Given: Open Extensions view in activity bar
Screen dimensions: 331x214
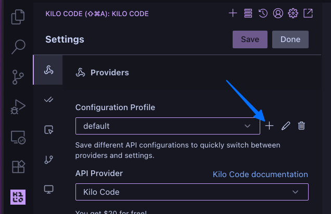Looking at the screenshot, I should pos(18,167).
